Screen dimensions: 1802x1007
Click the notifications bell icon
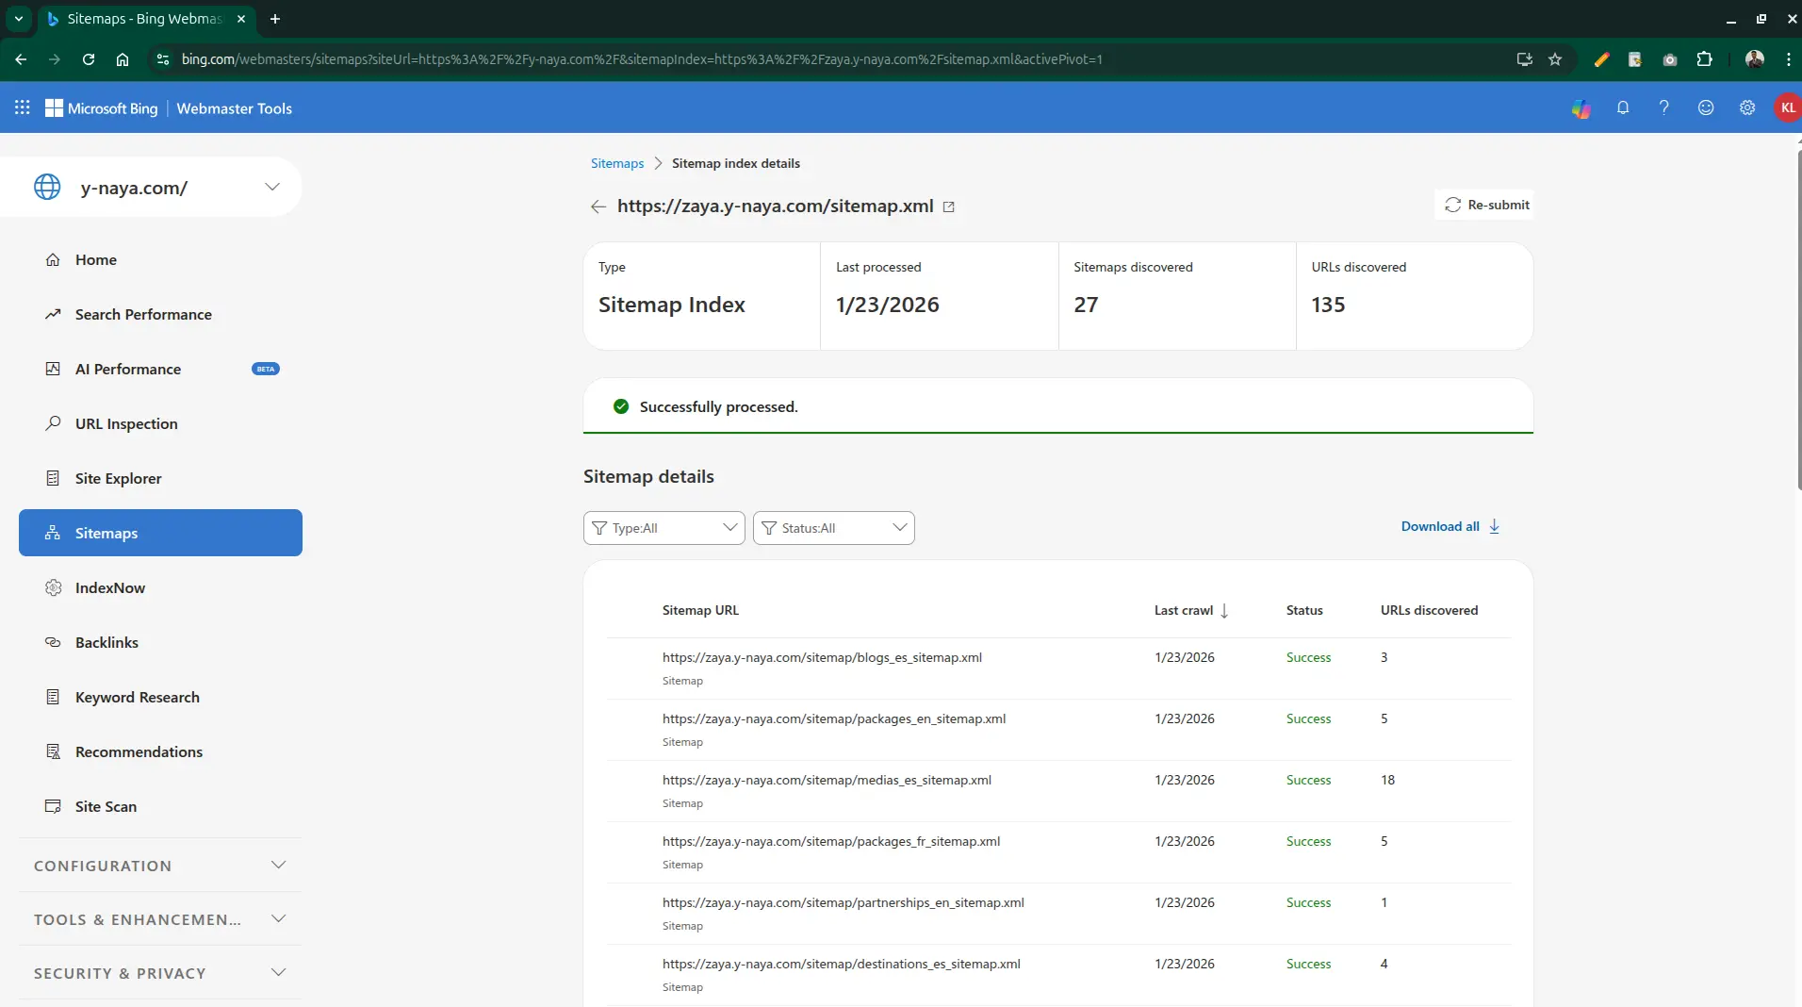click(x=1622, y=107)
